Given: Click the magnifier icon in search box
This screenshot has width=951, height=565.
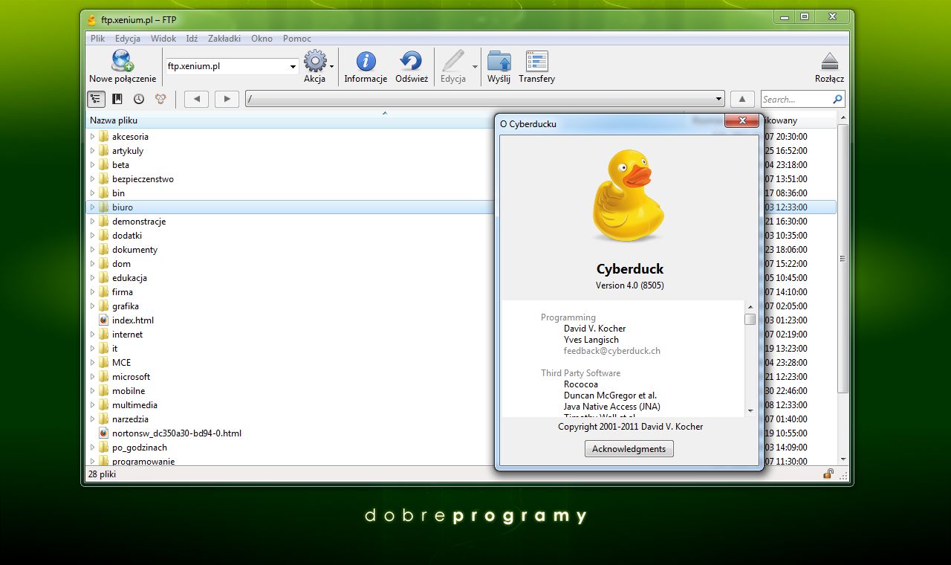Looking at the screenshot, I should [837, 99].
